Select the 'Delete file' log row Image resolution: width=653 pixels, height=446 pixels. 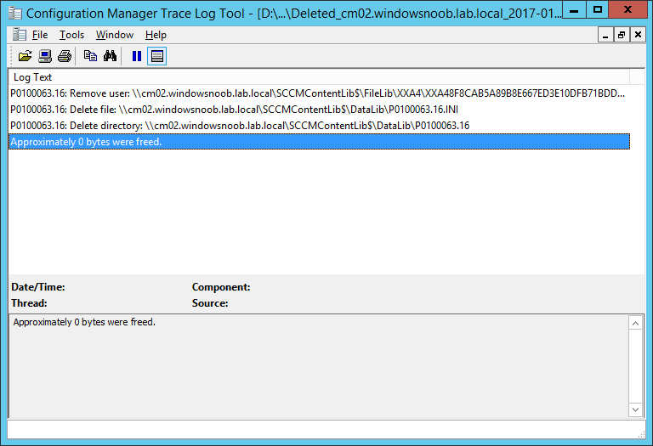coord(319,110)
